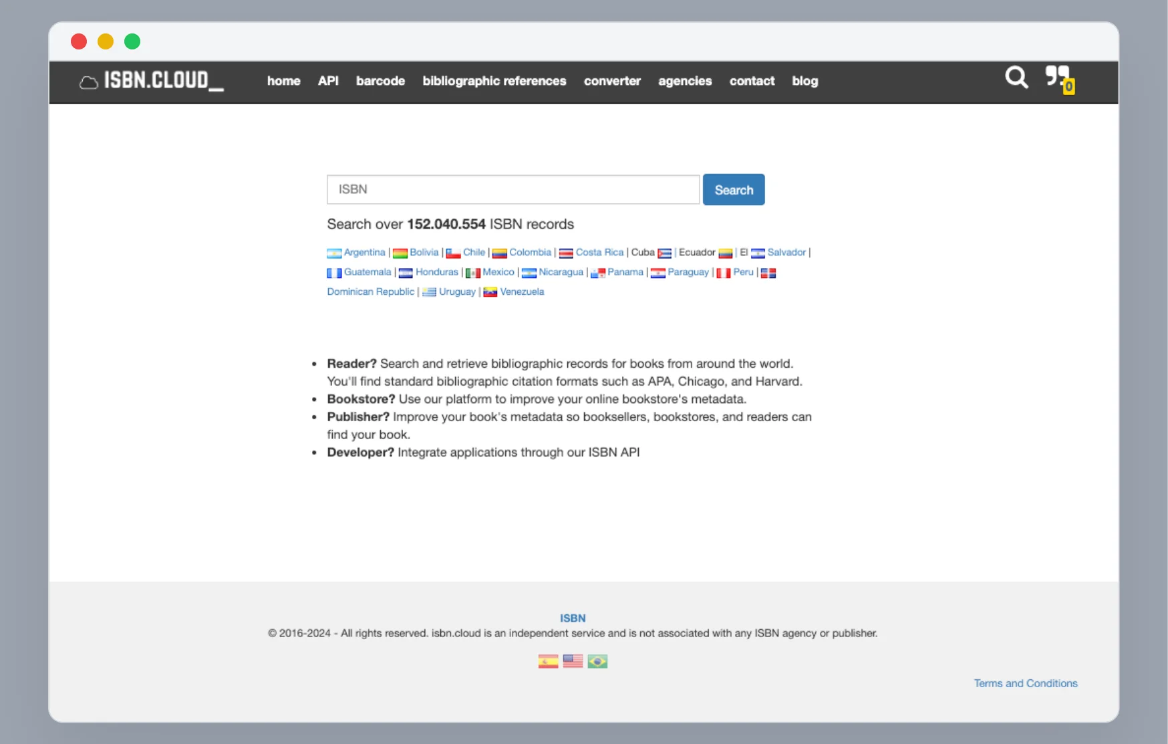
Task: Select the Brazilian flag language icon
Action: coord(597,661)
